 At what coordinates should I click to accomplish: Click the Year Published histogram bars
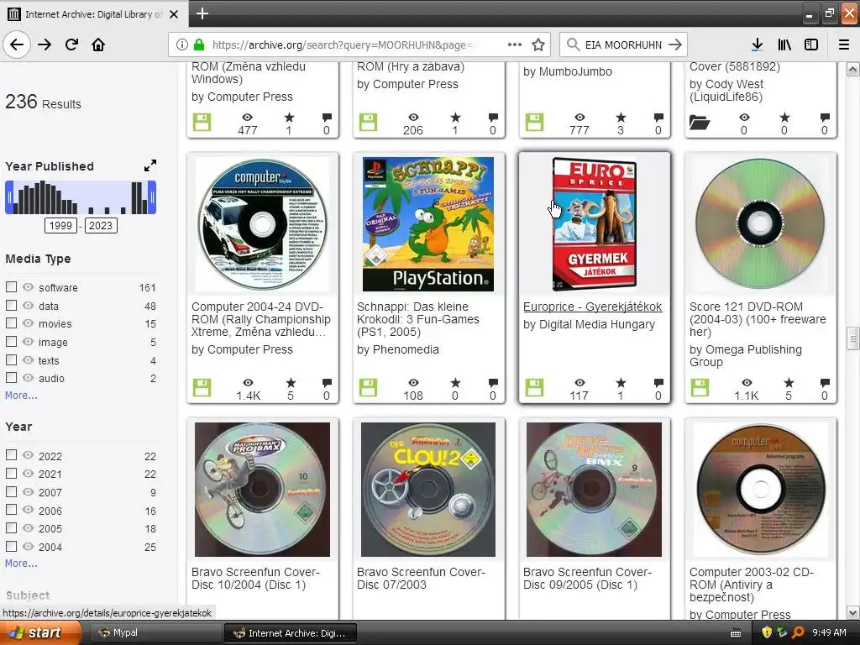click(81, 197)
